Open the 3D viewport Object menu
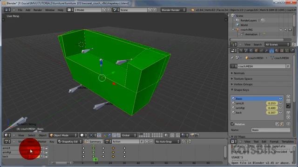Viewport: 298px width, 167px height. click(42, 135)
